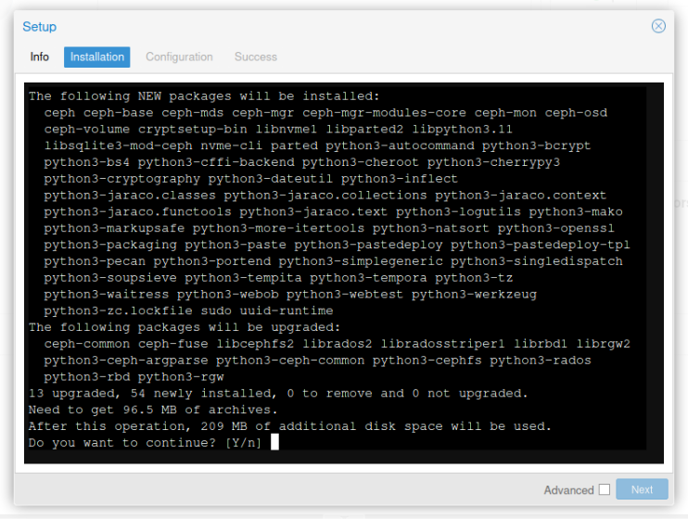This screenshot has width=688, height=519.
Task: Open the Configuration tab
Action: coord(179,57)
